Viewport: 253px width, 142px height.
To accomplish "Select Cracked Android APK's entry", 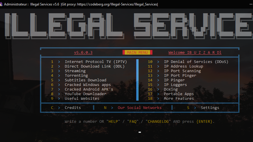I will point(89,89).
